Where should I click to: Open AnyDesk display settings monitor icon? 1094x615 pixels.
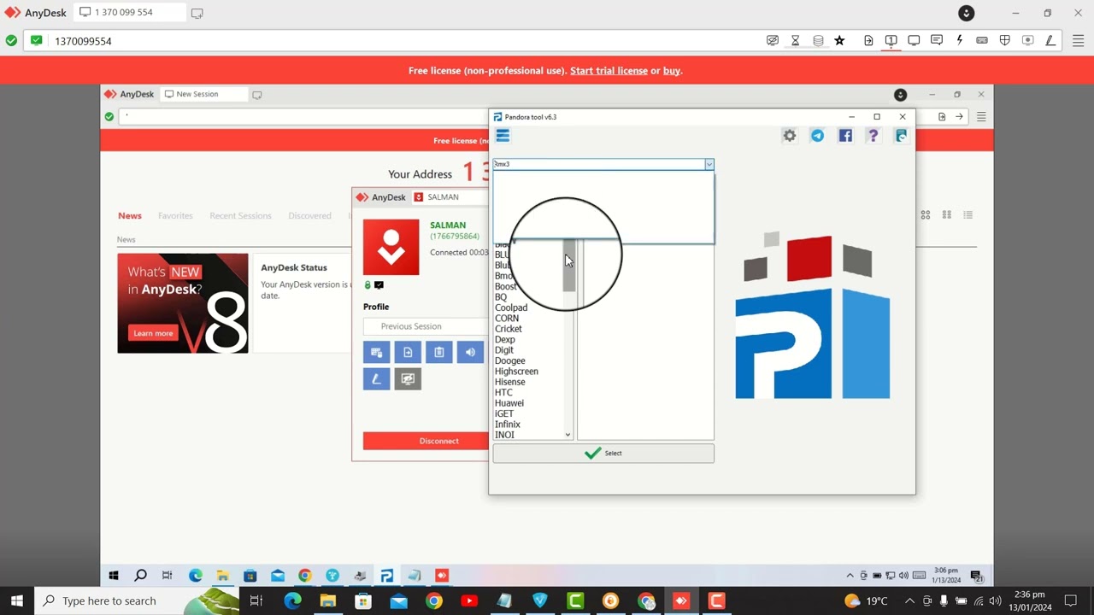pos(914,40)
